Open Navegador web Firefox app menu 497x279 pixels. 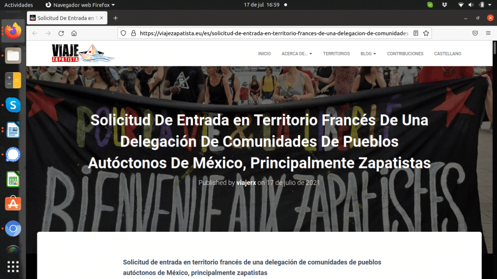coord(80,5)
